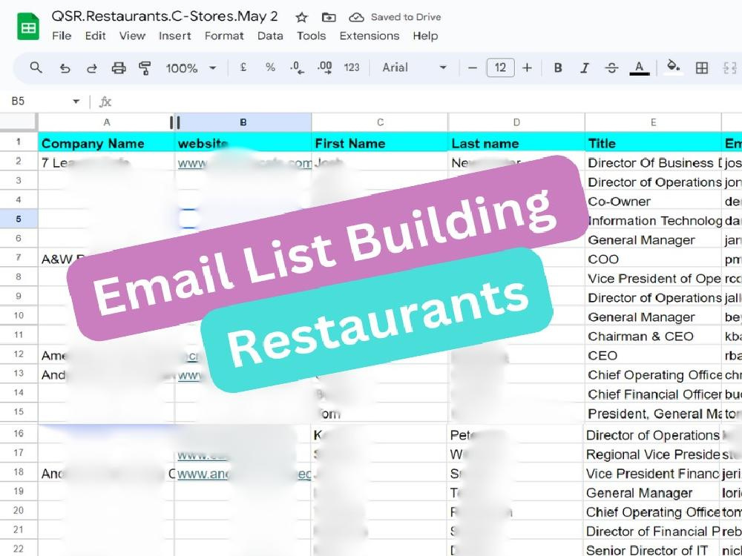The height and width of the screenshot is (556, 742).
Task: Open the Tools menu
Action: pyautogui.click(x=311, y=36)
